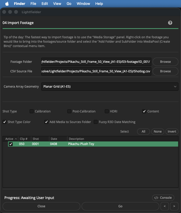Click the red window close dot
This screenshot has height=213, width=181.
pyautogui.click(x=4, y=12)
